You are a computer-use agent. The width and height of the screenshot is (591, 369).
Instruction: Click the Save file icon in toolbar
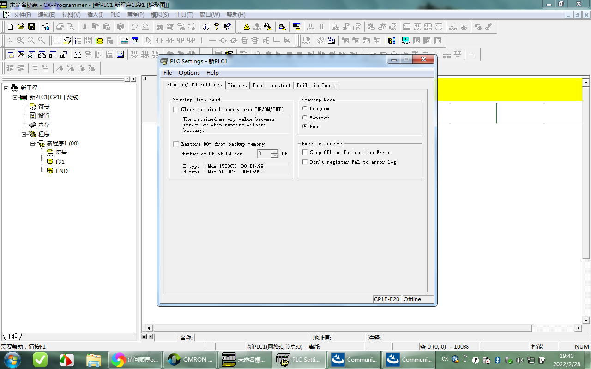click(x=31, y=27)
